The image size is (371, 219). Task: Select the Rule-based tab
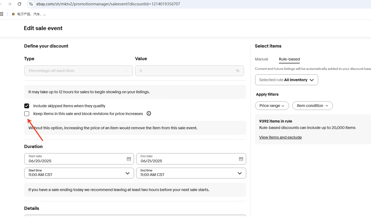(289, 59)
